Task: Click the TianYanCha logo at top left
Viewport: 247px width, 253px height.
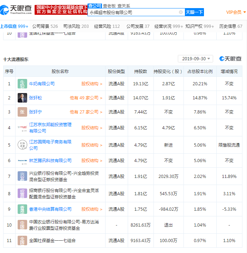Action: (x=16, y=10)
